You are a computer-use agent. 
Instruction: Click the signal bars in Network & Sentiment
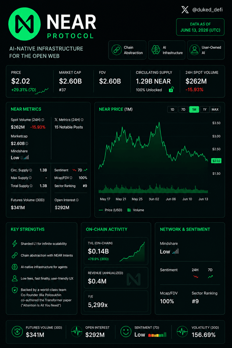(175, 251)
